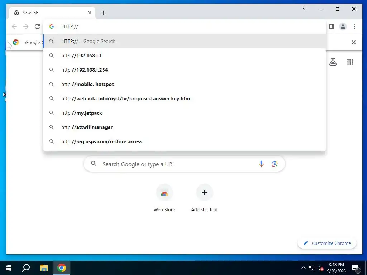The height and width of the screenshot is (275, 367).
Task: Select the New Tab tab
Action: [x=52, y=13]
